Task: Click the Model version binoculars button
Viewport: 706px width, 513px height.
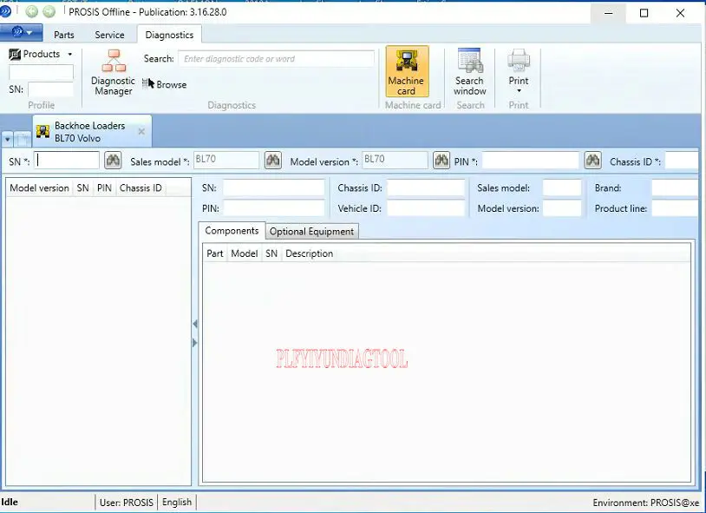Action: 441,160
